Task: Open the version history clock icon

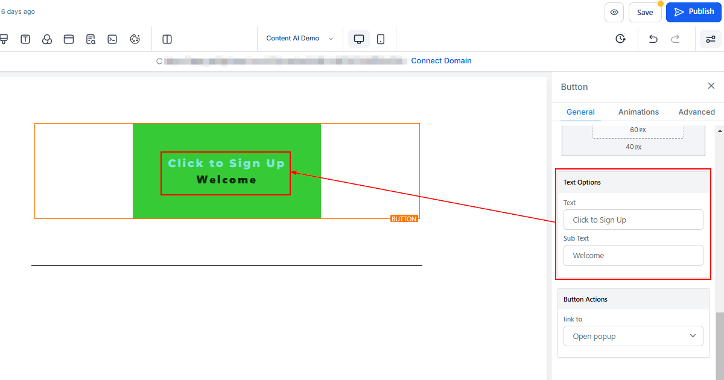Action: click(x=620, y=39)
